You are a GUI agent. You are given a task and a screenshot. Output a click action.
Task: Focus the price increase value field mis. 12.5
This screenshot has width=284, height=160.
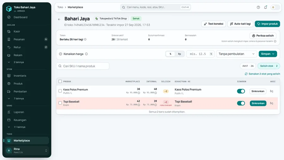coord(200,54)
